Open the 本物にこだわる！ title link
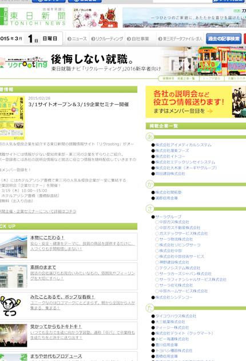This screenshot has width=246, height=361. (47, 238)
